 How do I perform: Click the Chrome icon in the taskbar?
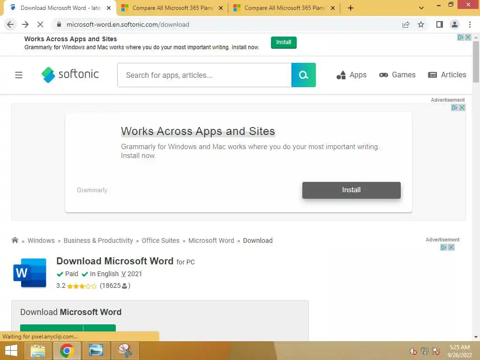(x=67, y=351)
